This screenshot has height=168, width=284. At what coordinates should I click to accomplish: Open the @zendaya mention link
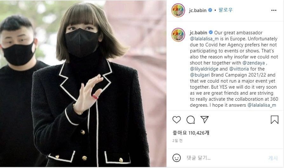click(254, 63)
